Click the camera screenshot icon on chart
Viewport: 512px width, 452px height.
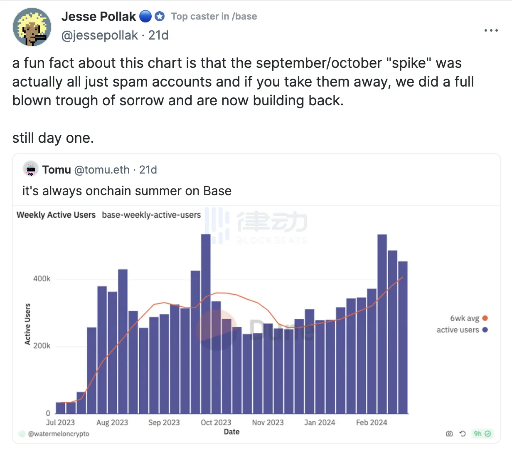click(x=449, y=434)
